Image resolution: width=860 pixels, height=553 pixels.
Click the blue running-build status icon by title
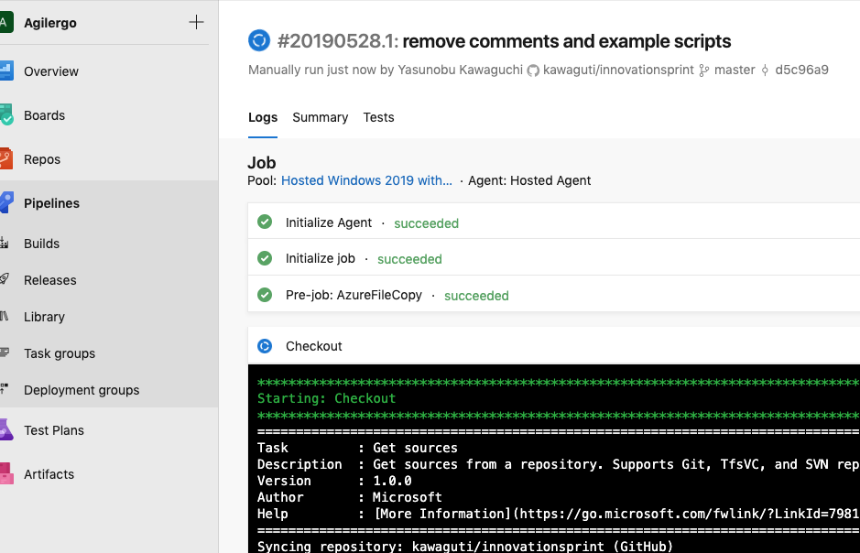click(x=259, y=40)
